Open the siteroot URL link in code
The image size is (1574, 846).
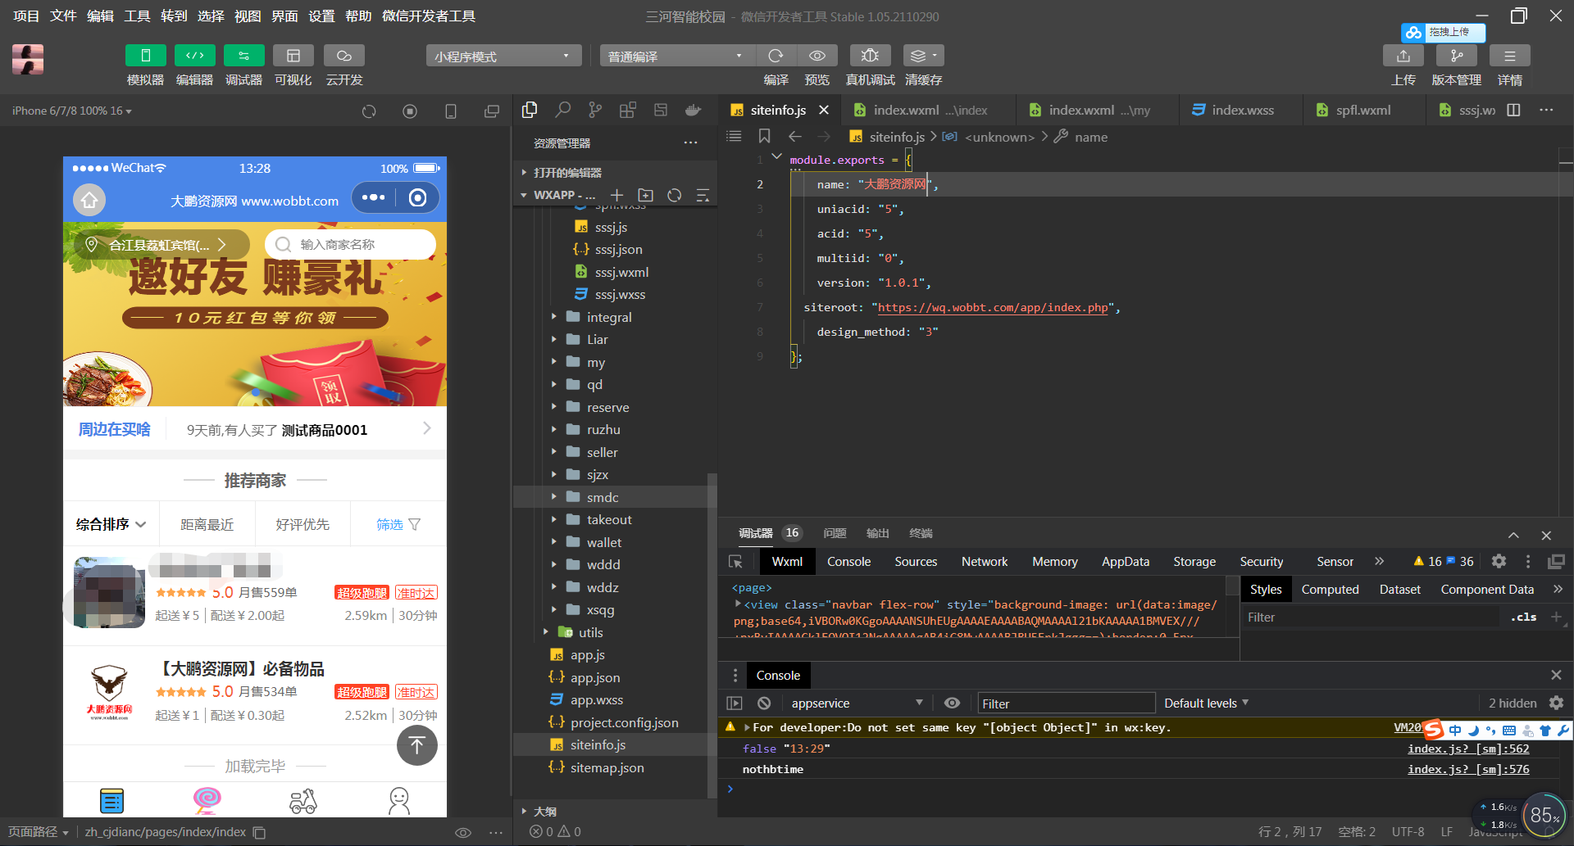[992, 307]
